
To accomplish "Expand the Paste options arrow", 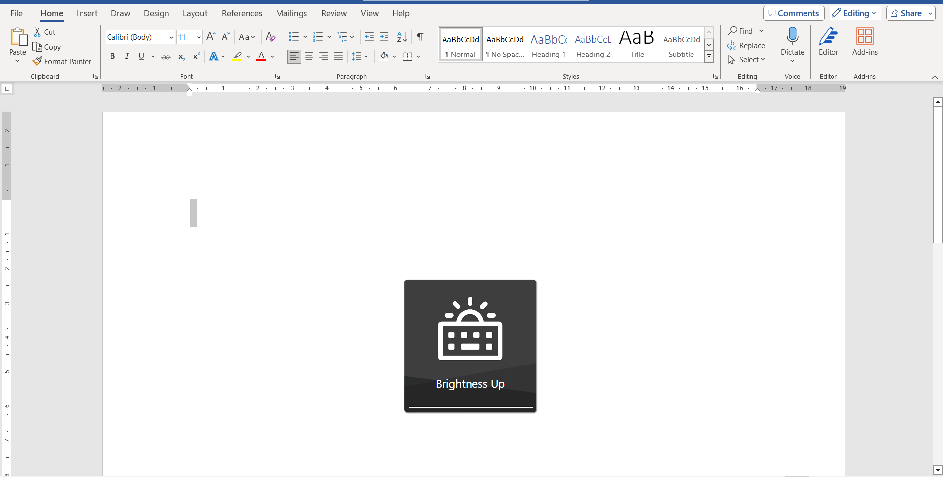I will [x=18, y=61].
